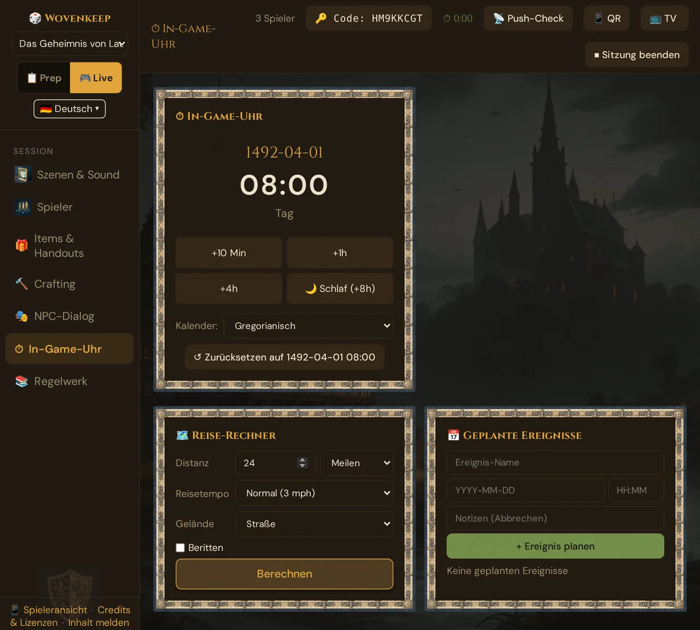700x630 pixels.
Task: Click the satellite icon in Push-Check
Action: pos(499,18)
